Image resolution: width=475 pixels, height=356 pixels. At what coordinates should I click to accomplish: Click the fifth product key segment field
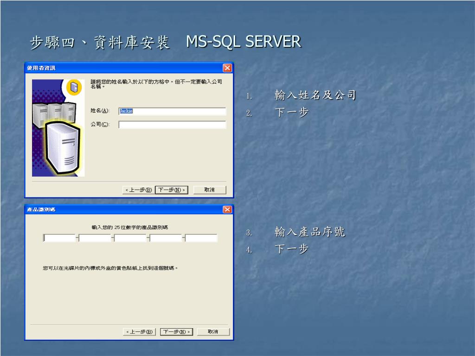pos(201,238)
